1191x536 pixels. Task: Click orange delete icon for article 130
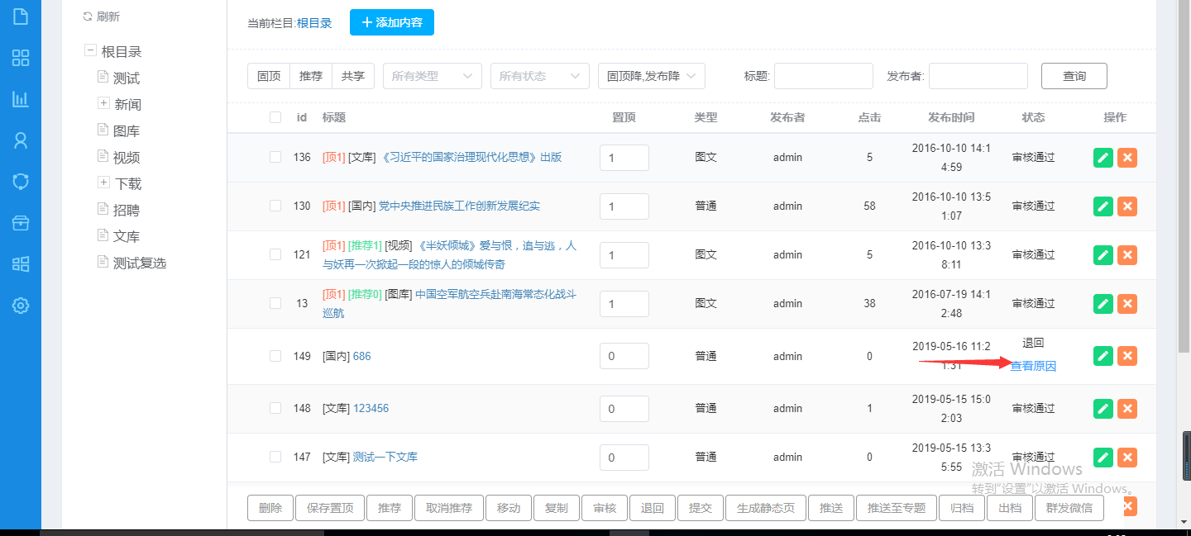1126,206
